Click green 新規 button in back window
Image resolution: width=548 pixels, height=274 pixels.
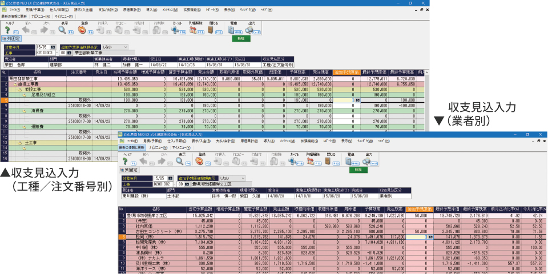[x=241, y=39]
